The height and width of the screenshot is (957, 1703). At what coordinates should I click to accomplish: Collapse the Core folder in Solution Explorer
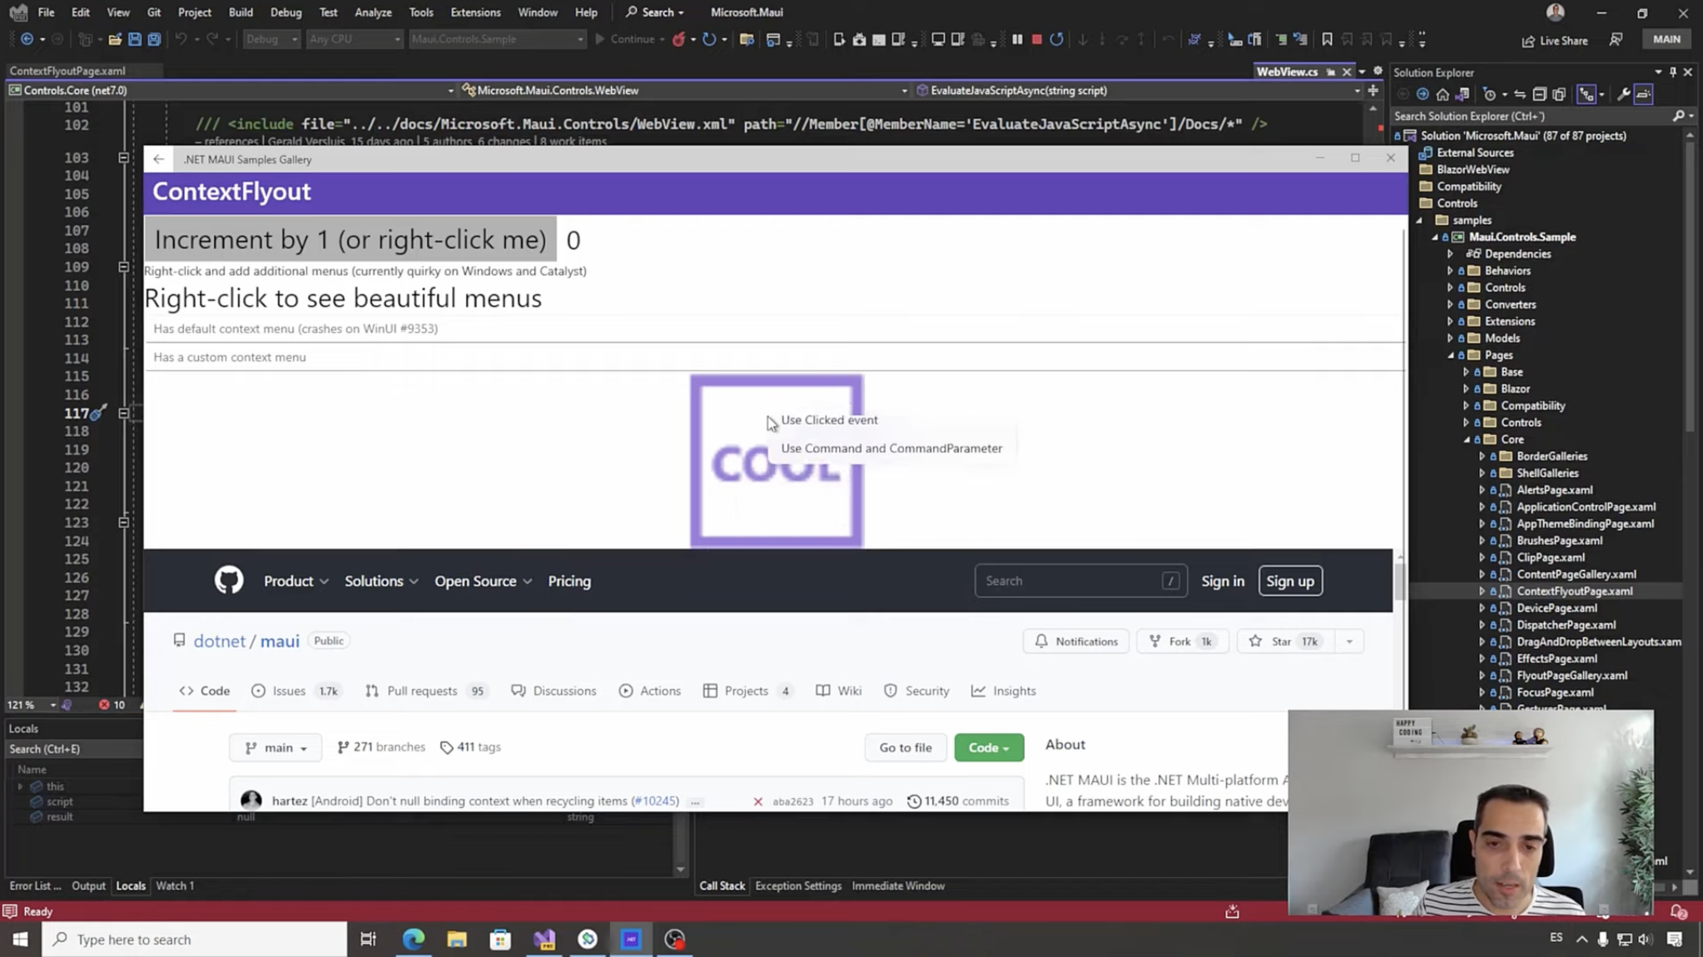click(1466, 439)
